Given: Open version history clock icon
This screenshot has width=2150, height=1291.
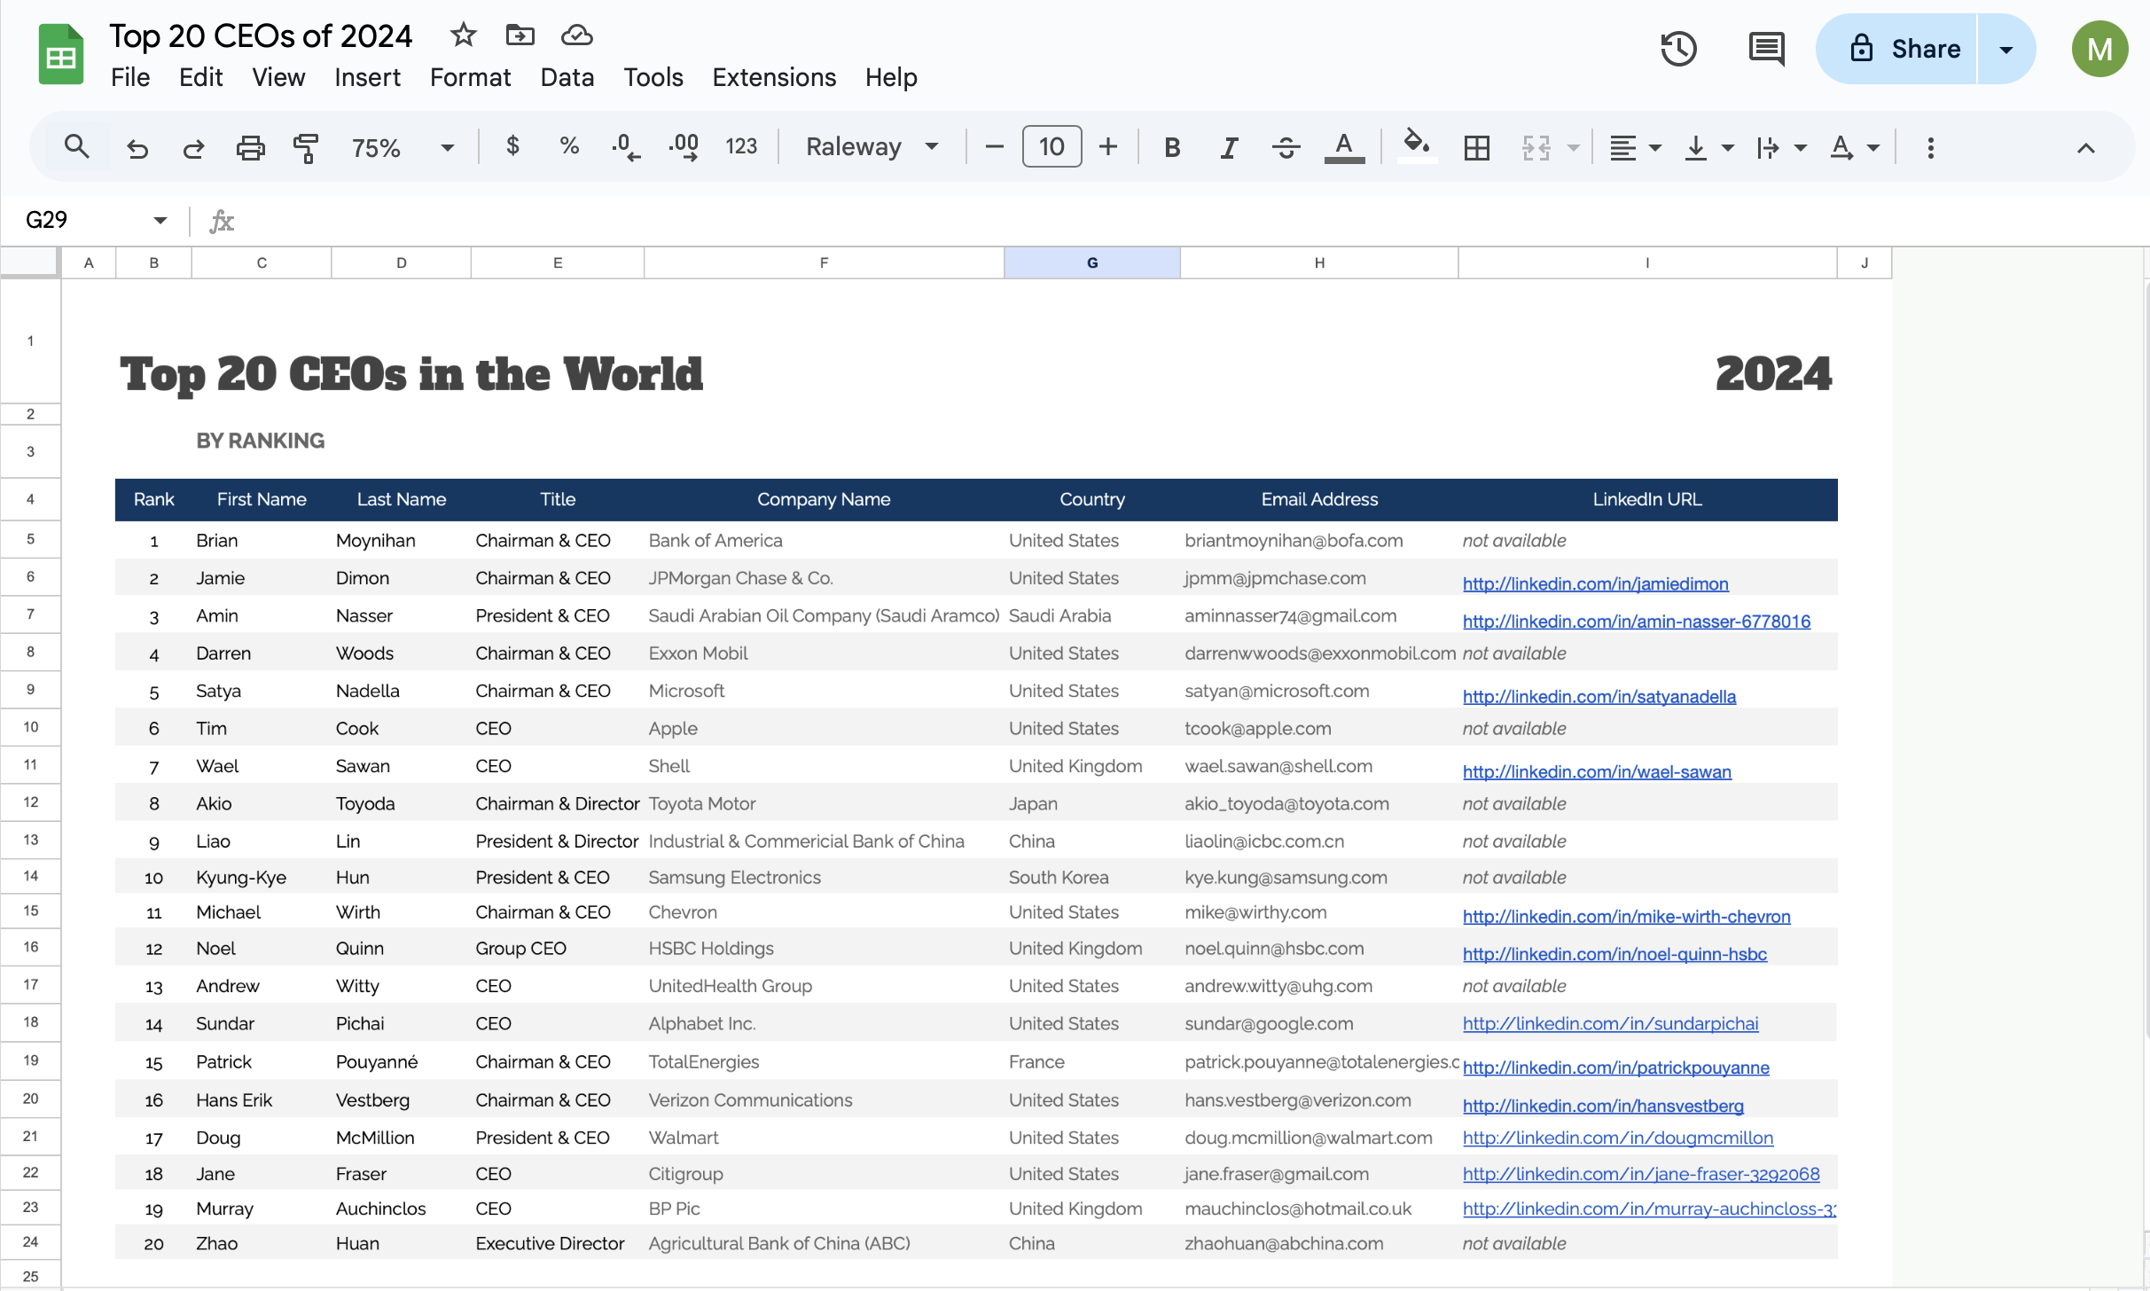Looking at the screenshot, I should point(1677,49).
